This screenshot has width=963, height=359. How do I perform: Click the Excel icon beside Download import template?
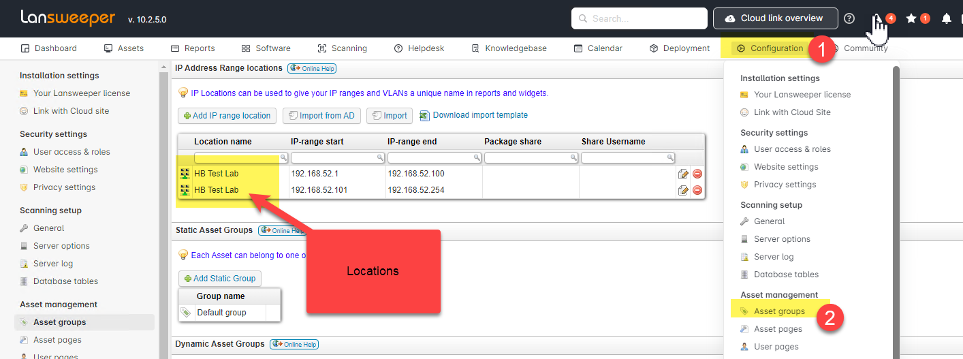424,116
